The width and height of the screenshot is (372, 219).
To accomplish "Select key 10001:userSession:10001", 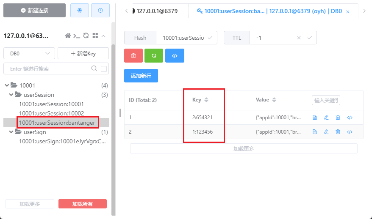I will (x=52, y=104).
